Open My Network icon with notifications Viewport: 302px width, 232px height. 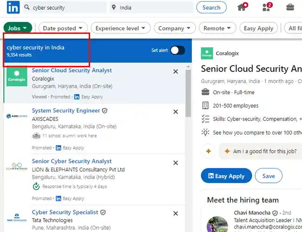click(267, 7)
